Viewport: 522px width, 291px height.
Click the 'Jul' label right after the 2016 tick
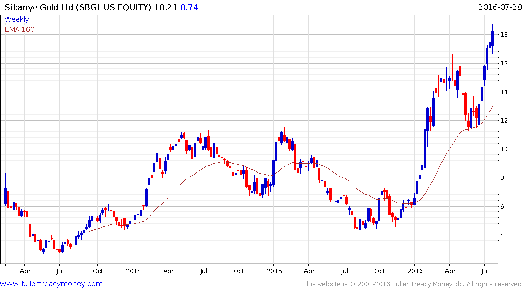pyautogui.click(x=485, y=271)
